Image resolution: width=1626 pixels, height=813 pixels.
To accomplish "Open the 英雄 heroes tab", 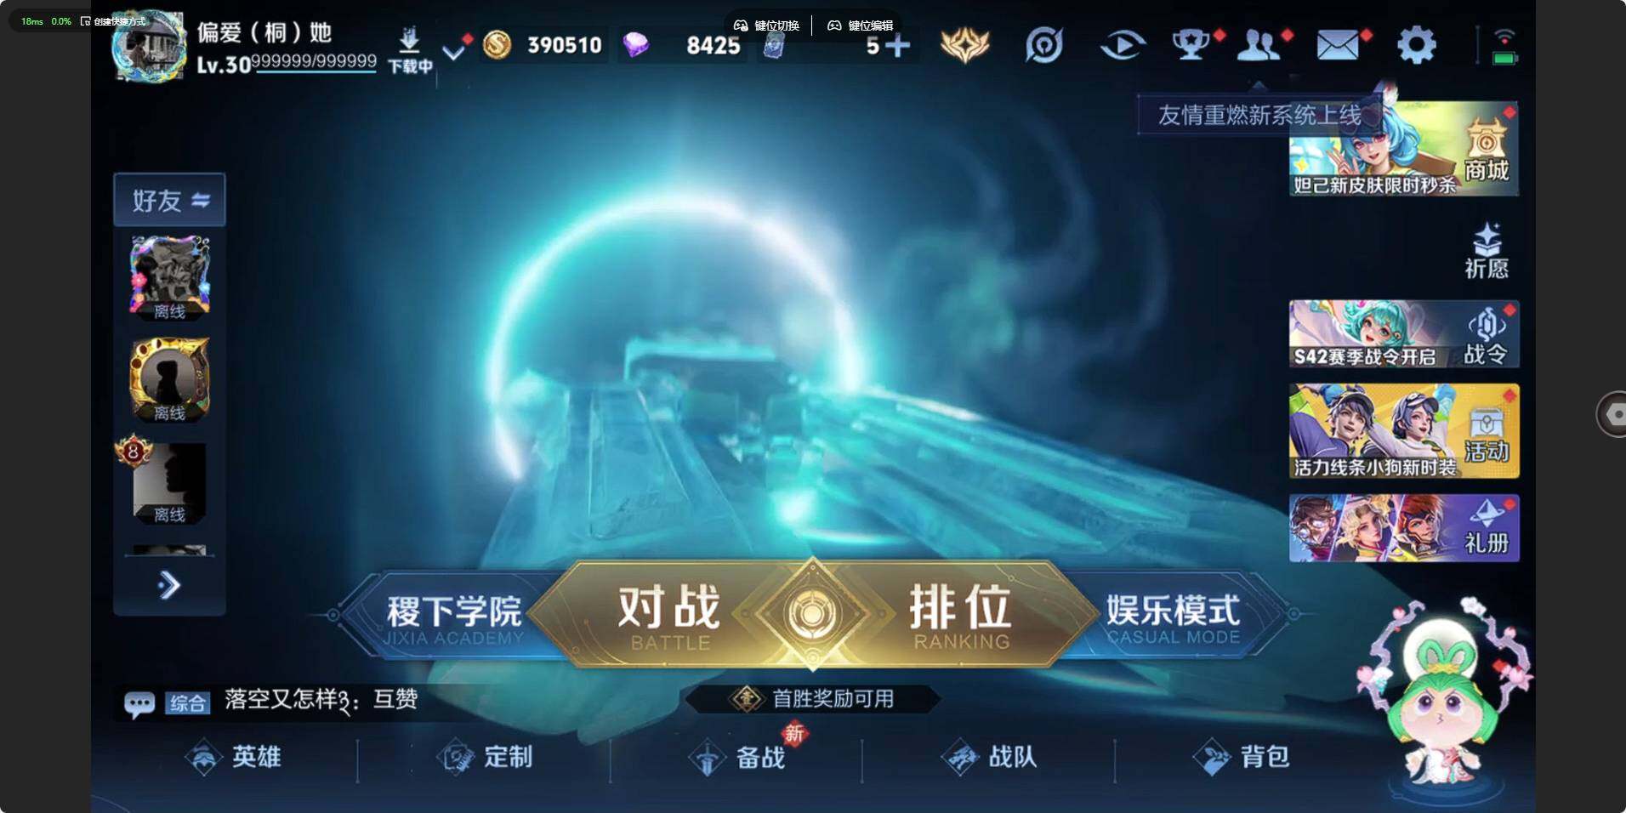I will 233,757.
